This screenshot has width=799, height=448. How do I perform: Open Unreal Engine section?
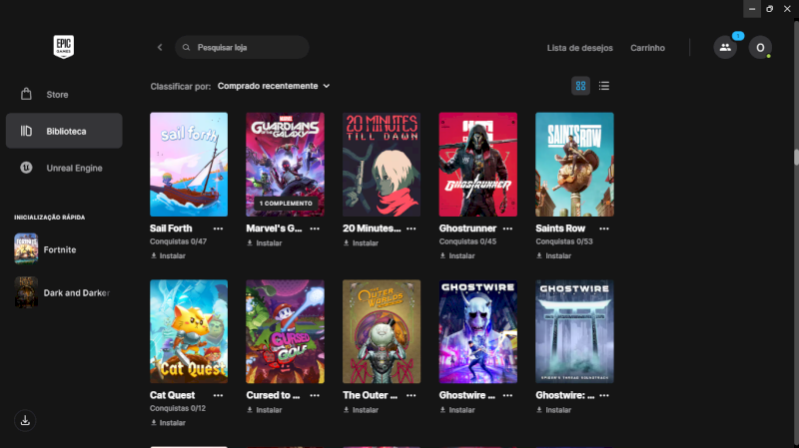[x=64, y=168]
